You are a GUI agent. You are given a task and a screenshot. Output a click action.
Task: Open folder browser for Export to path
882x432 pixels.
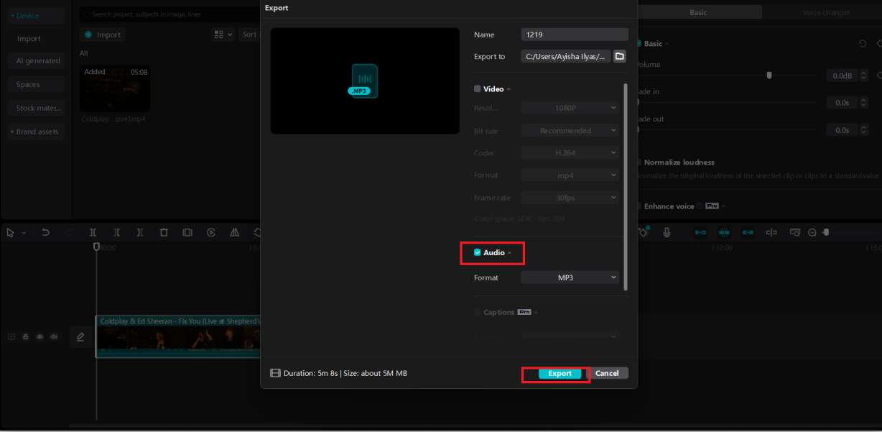point(619,56)
